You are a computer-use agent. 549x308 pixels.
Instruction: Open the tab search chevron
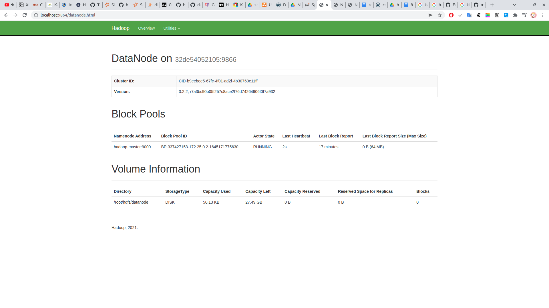[514, 5]
